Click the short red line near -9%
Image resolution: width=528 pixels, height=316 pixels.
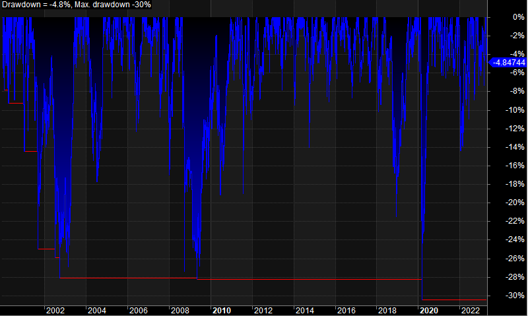pyautogui.click(x=15, y=103)
